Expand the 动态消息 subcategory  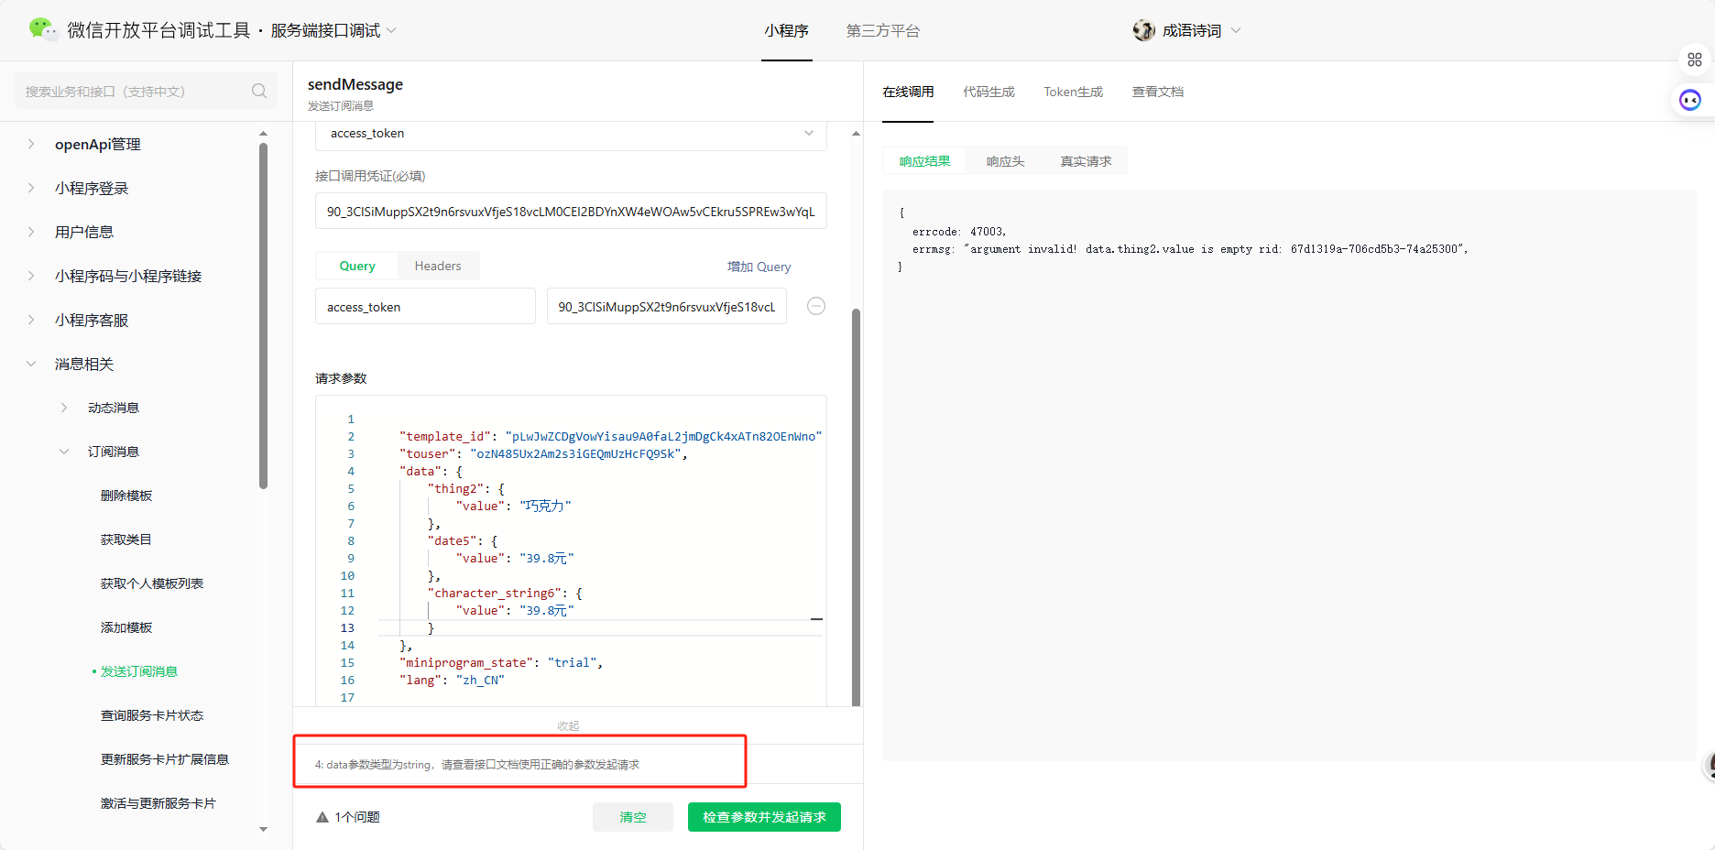[64, 408]
